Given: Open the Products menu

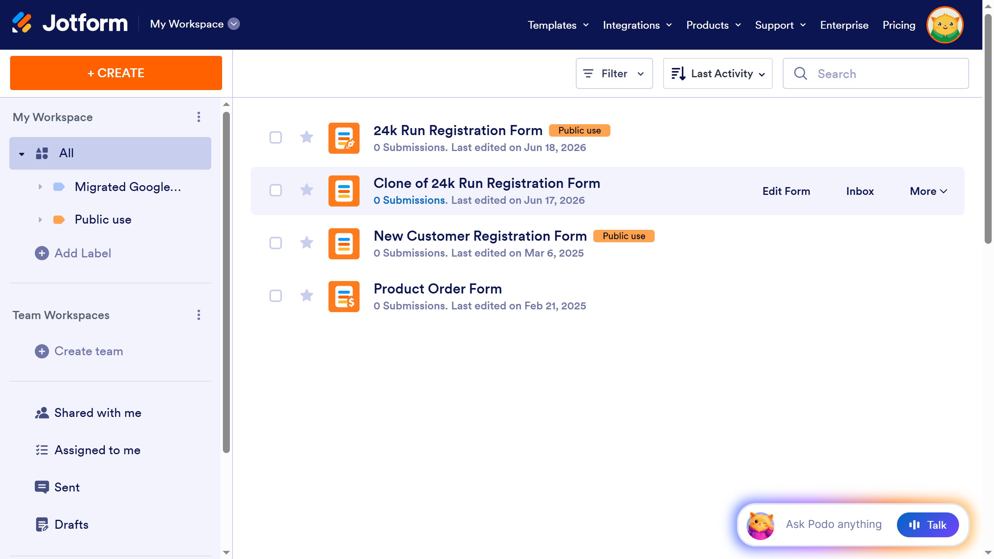Looking at the screenshot, I should pyautogui.click(x=714, y=25).
